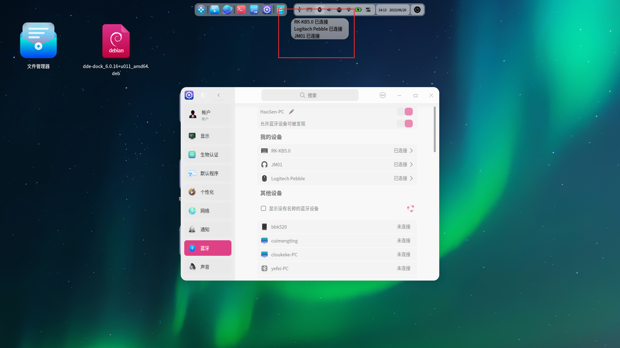Image resolution: width=620 pixels, height=348 pixels.
Task: Disable 允许蓝牙设备可被发现
Action: tap(405, 124)
